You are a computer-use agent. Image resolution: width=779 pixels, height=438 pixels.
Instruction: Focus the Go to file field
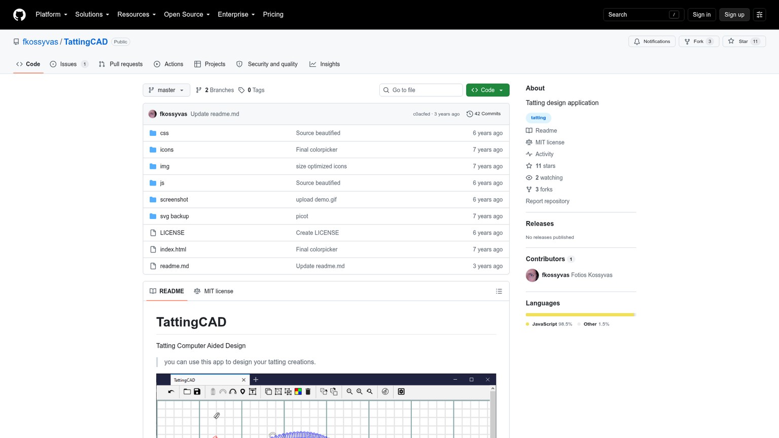point(421,90)
